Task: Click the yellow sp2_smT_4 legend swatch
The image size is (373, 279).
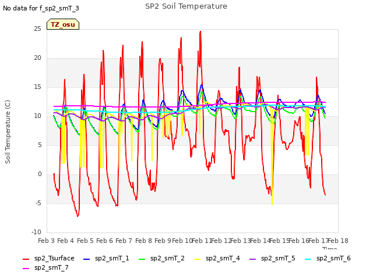Action: point(197,259)
